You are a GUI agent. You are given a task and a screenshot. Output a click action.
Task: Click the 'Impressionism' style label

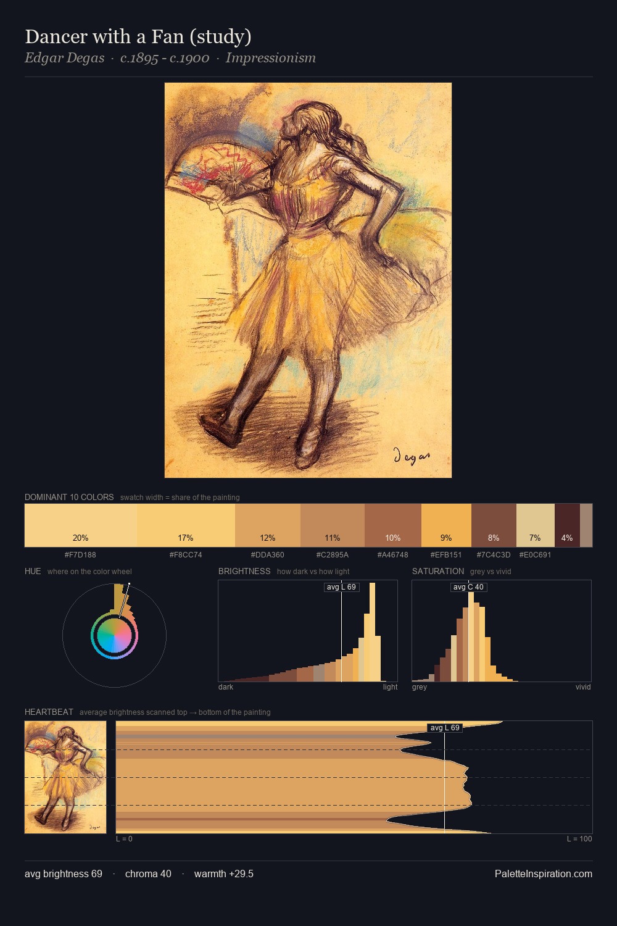point(271,58)
